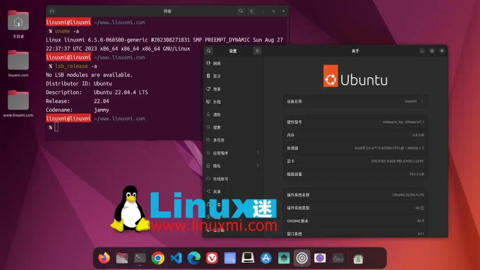This screenshot has height=270, width=480.
Task: Click the 关于 title in the Settings header
Action: tap(355, 51)
